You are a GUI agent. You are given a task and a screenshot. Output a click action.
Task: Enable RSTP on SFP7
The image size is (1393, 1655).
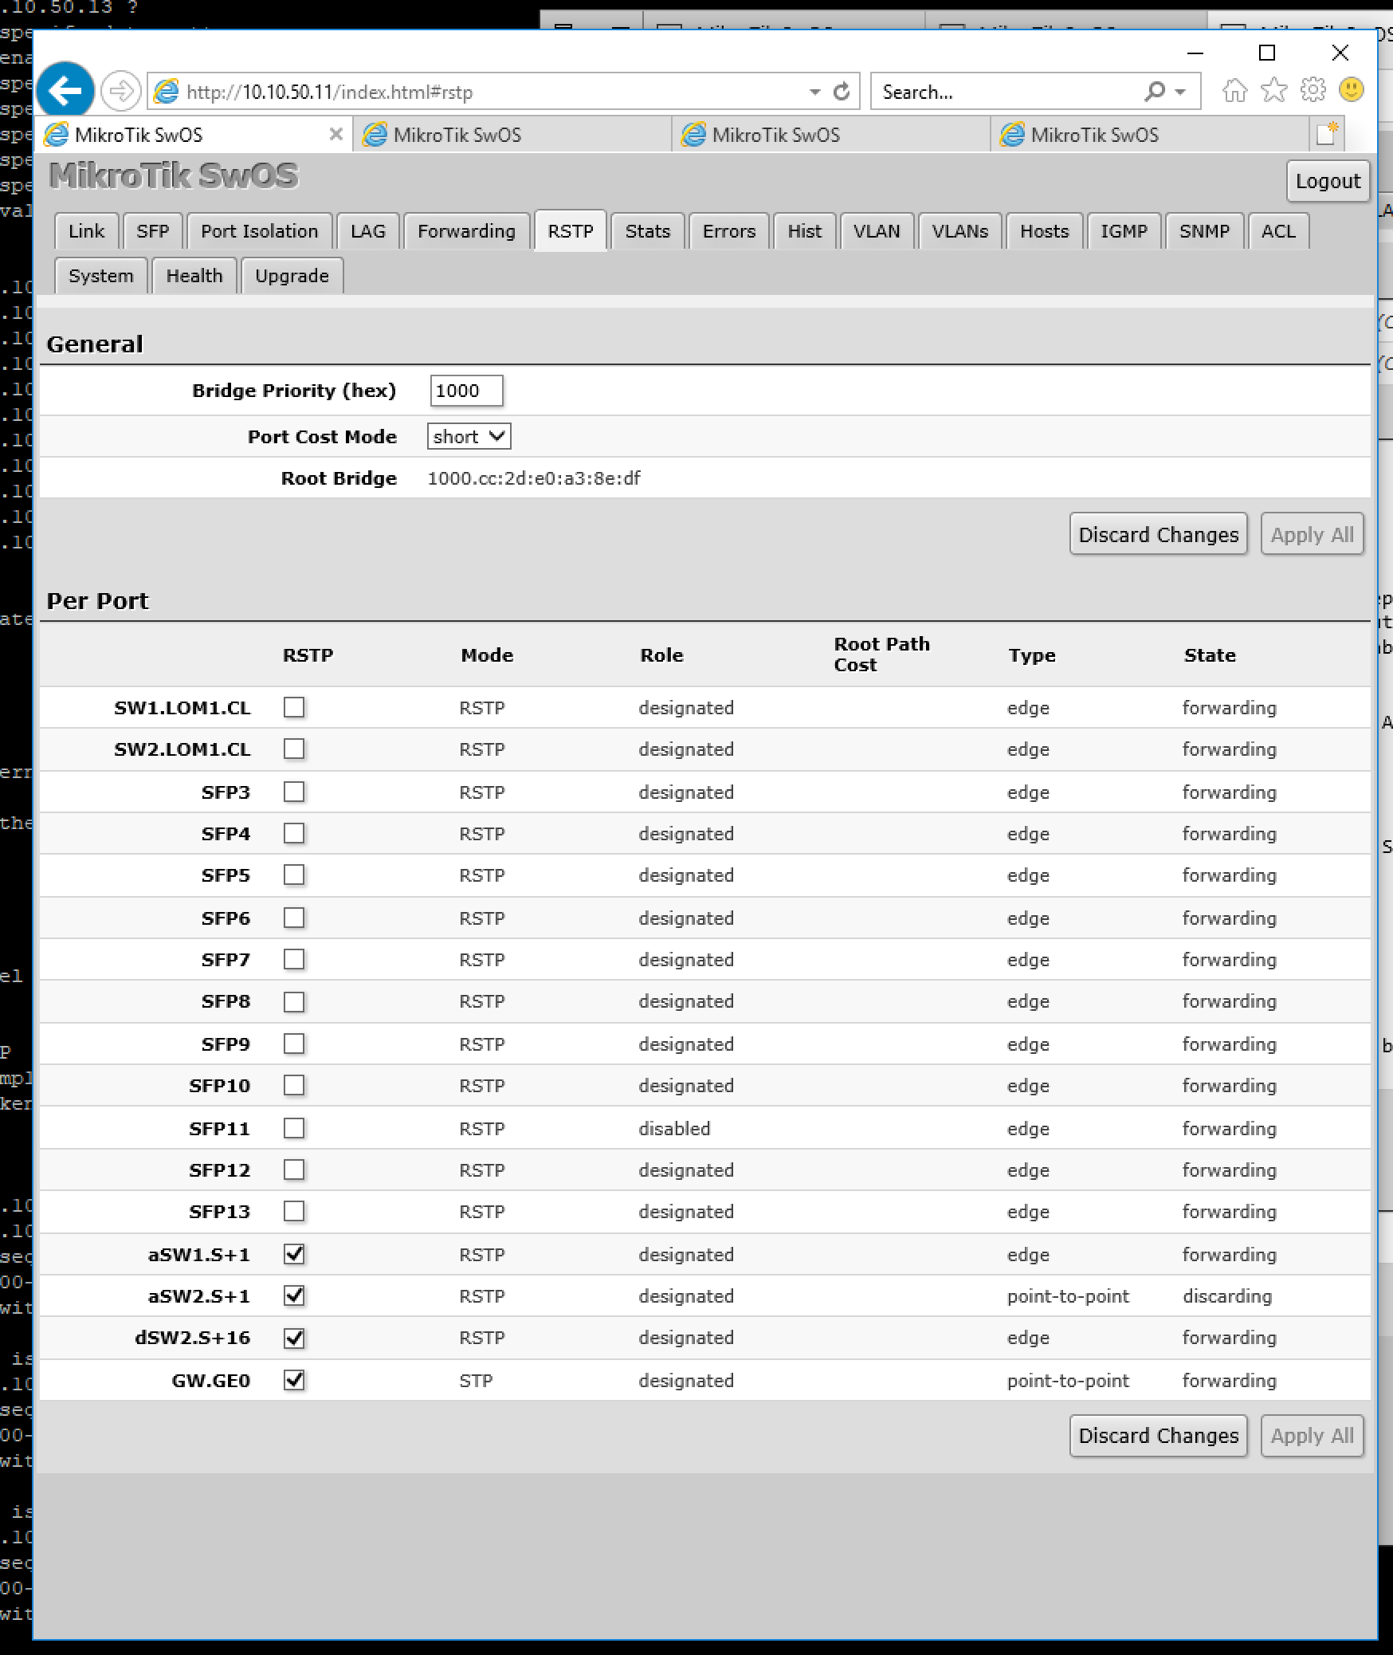click(x=294, y=959)
